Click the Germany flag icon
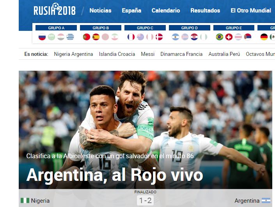Screen dimensions: 275x207 tap(264, 37)
